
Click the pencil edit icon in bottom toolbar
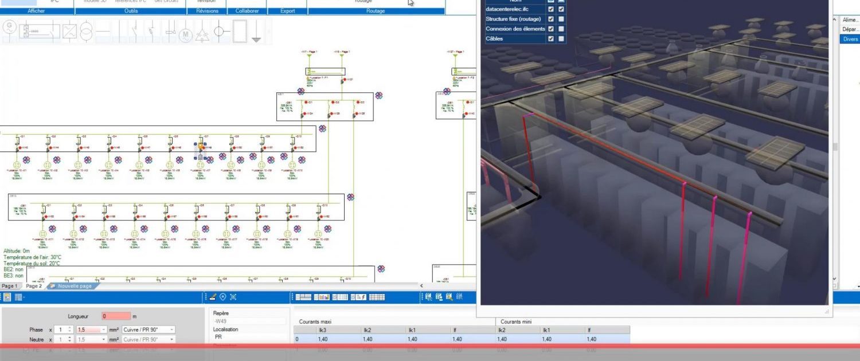coord(212,297)
